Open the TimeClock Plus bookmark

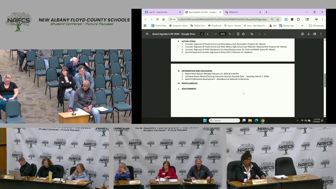159,26
